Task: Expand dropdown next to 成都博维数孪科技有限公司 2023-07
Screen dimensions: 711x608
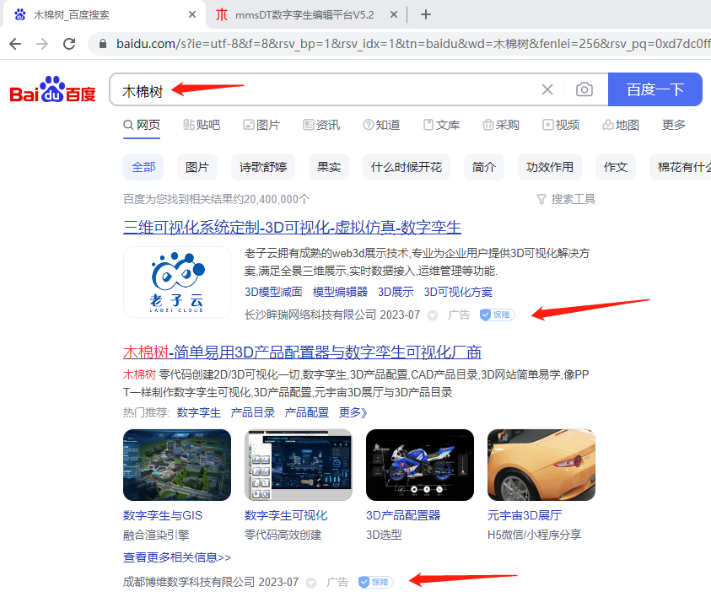Action: coord(311,583)
